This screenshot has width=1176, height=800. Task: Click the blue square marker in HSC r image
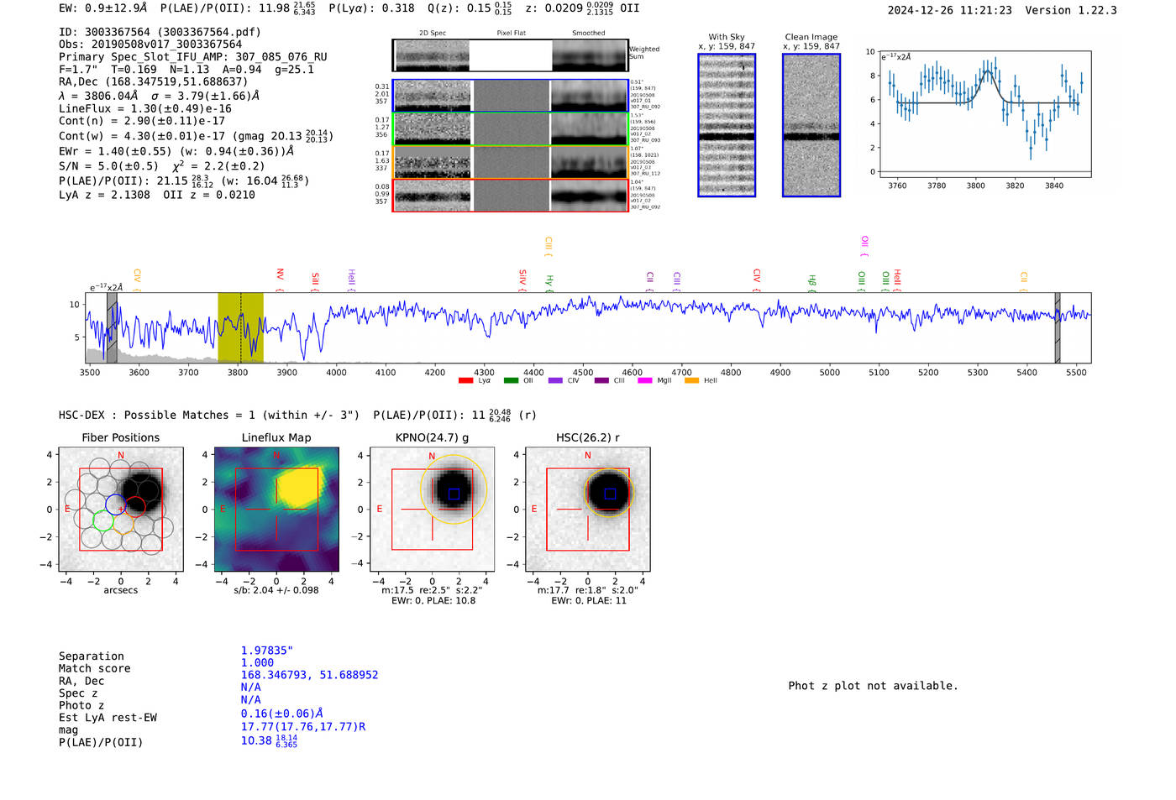[610, 494]
